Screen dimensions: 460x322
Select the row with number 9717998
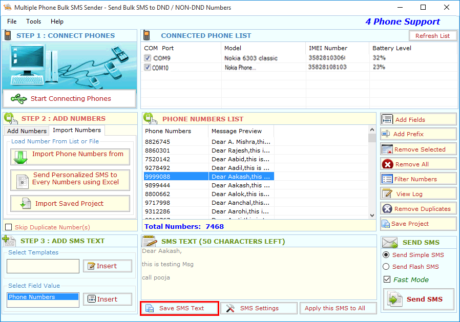click(208, 203)
